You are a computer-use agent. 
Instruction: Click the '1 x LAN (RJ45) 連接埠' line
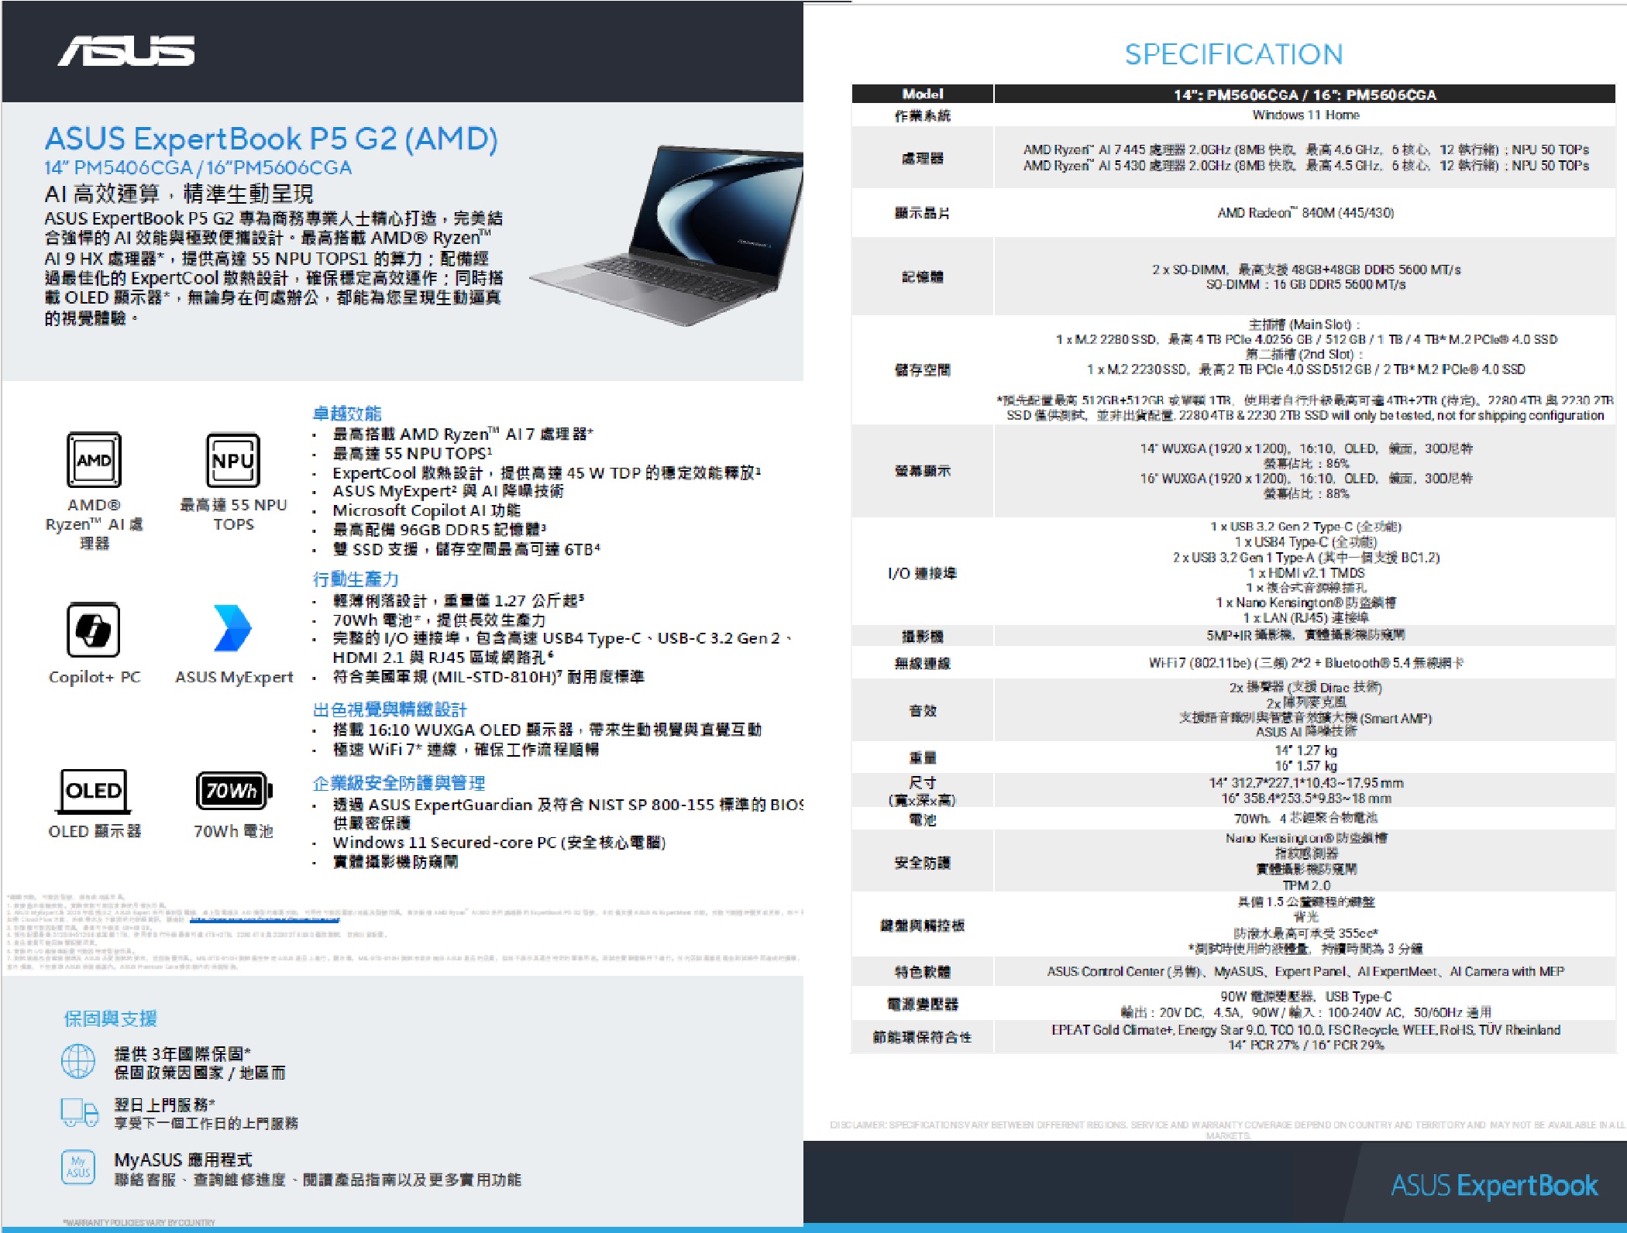(1306, 618)
